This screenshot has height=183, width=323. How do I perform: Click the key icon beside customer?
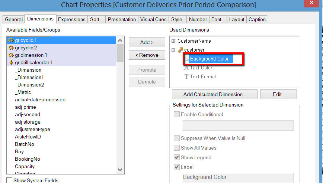click(180, 50)
